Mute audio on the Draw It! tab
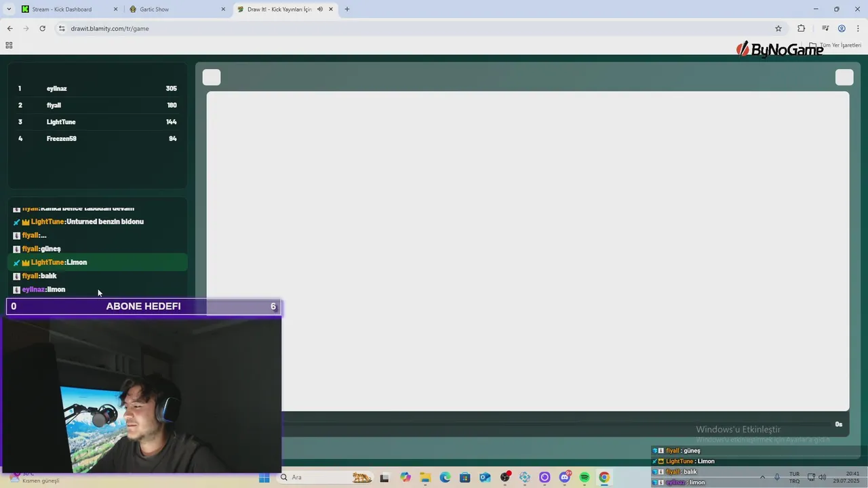 tap(319, 9)
